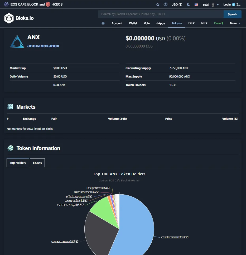Click the Search button

(232, 14)
